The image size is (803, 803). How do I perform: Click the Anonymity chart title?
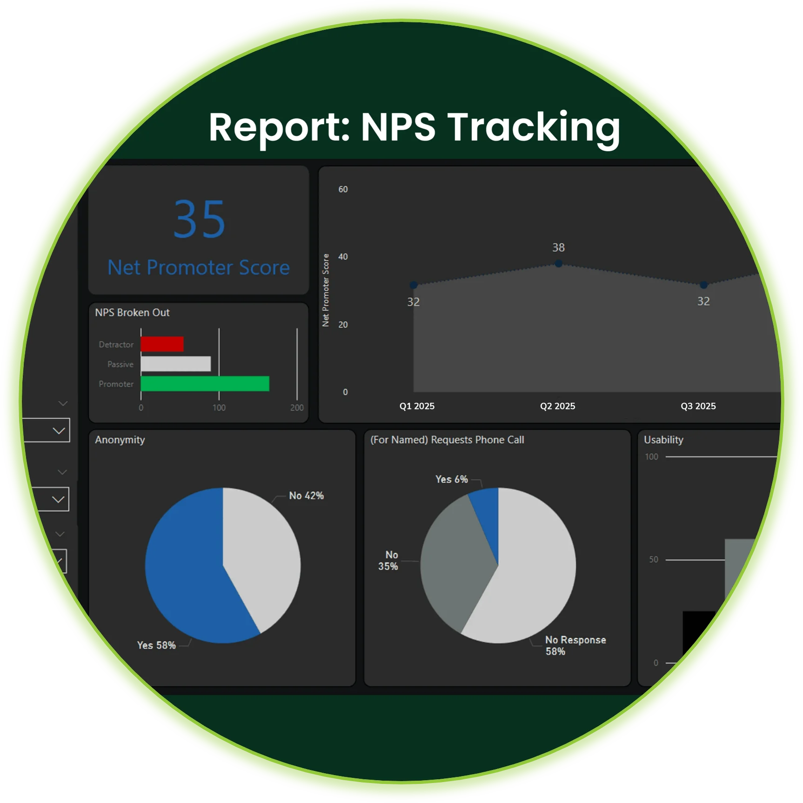[120, 440]
